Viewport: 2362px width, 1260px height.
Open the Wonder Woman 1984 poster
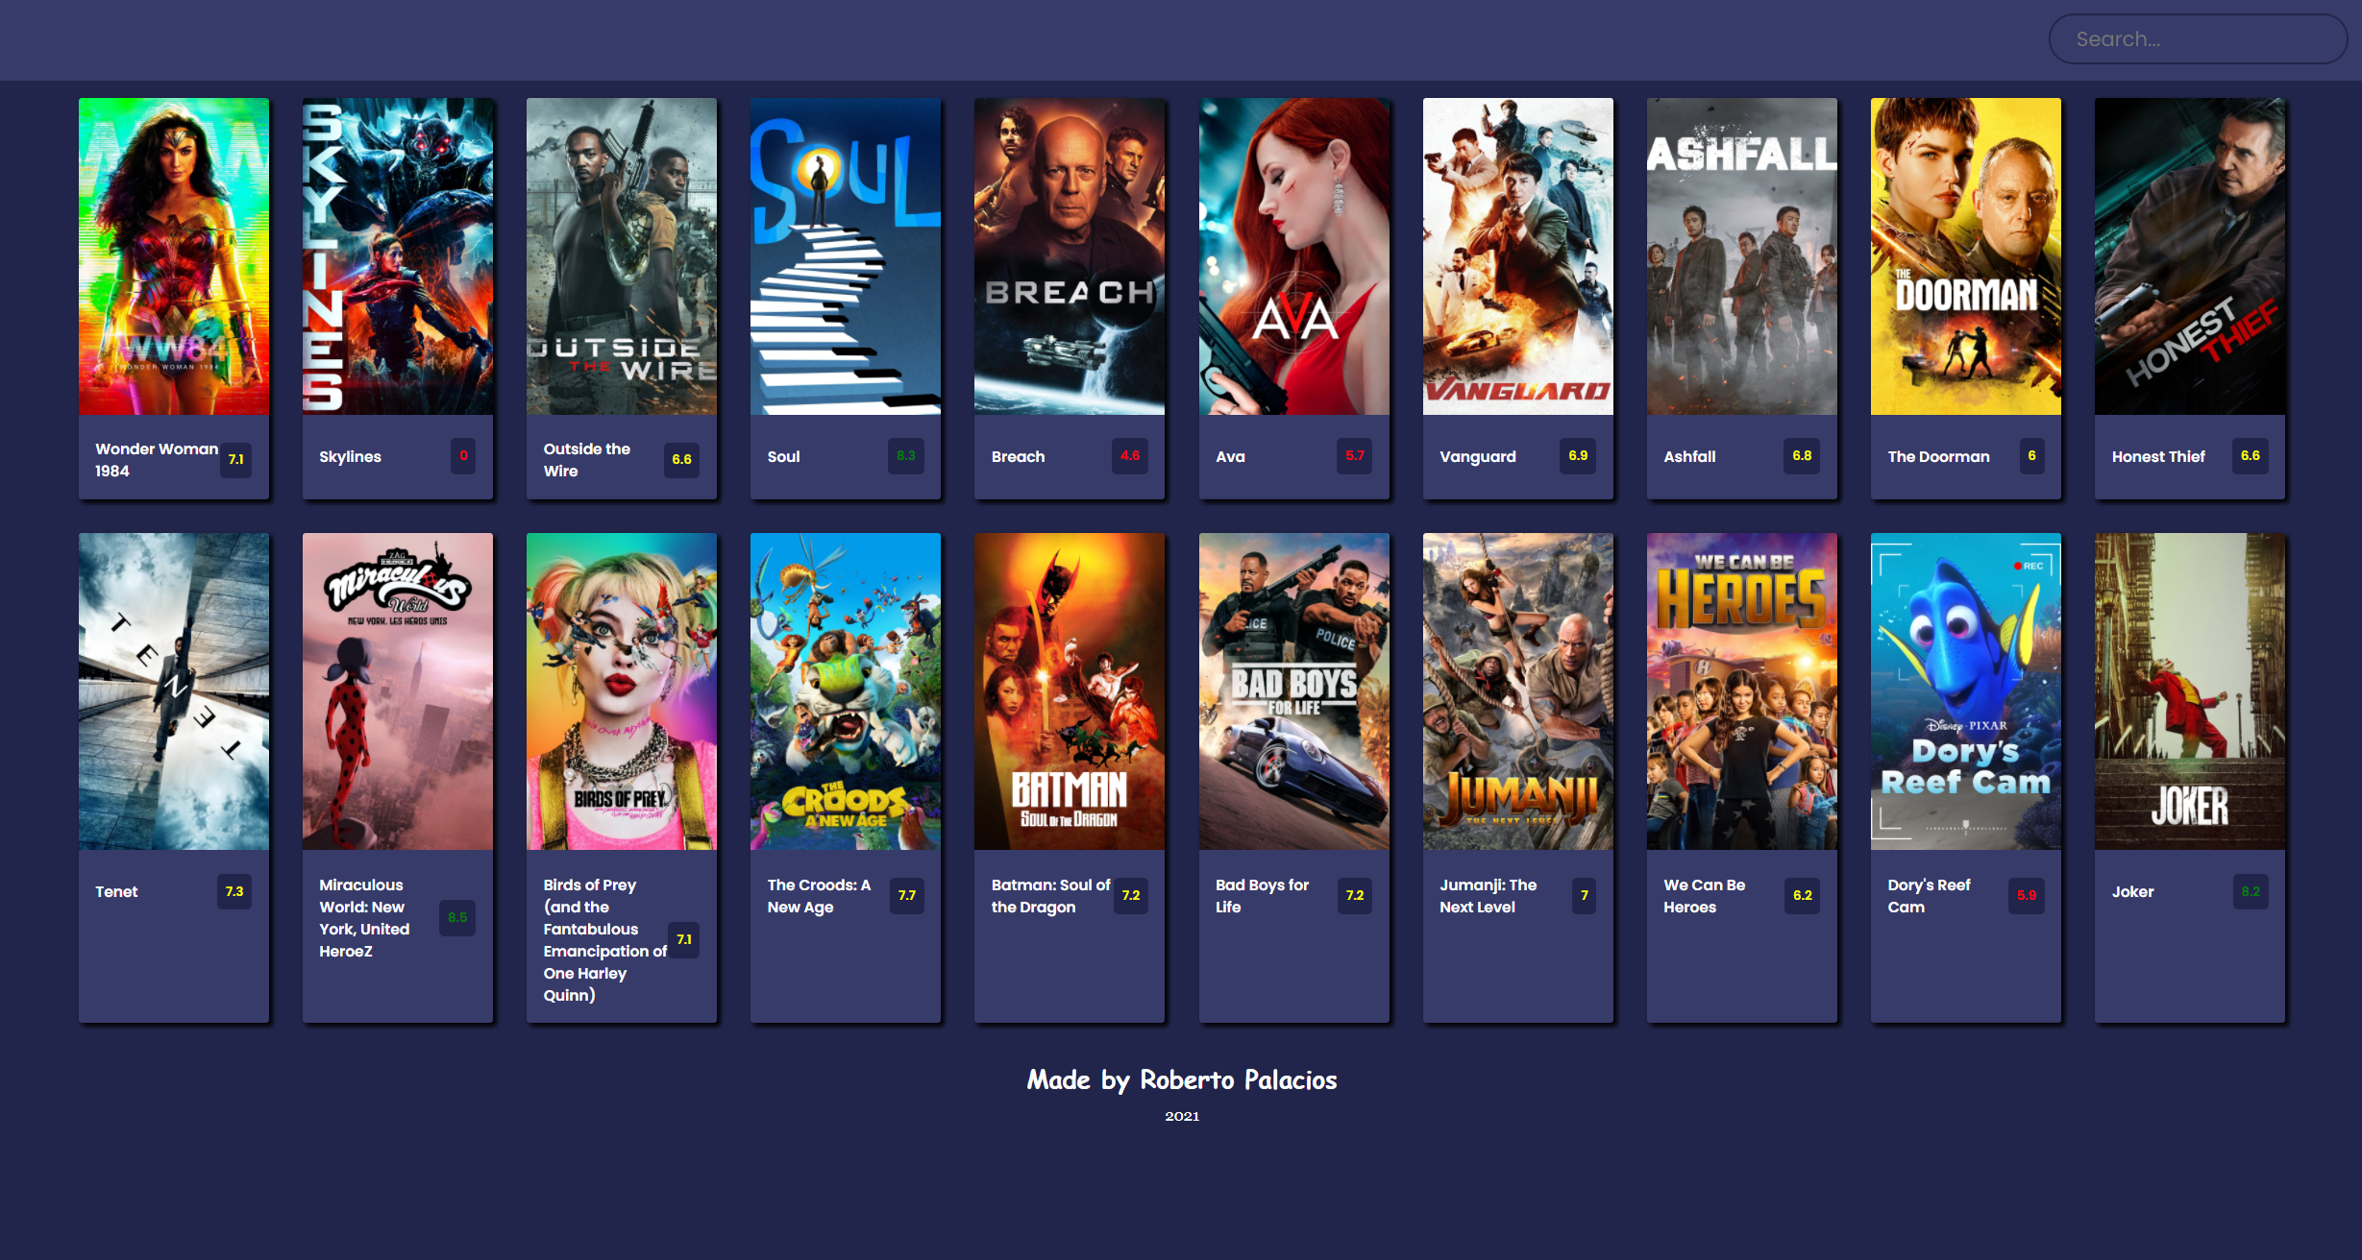(174, 256)
